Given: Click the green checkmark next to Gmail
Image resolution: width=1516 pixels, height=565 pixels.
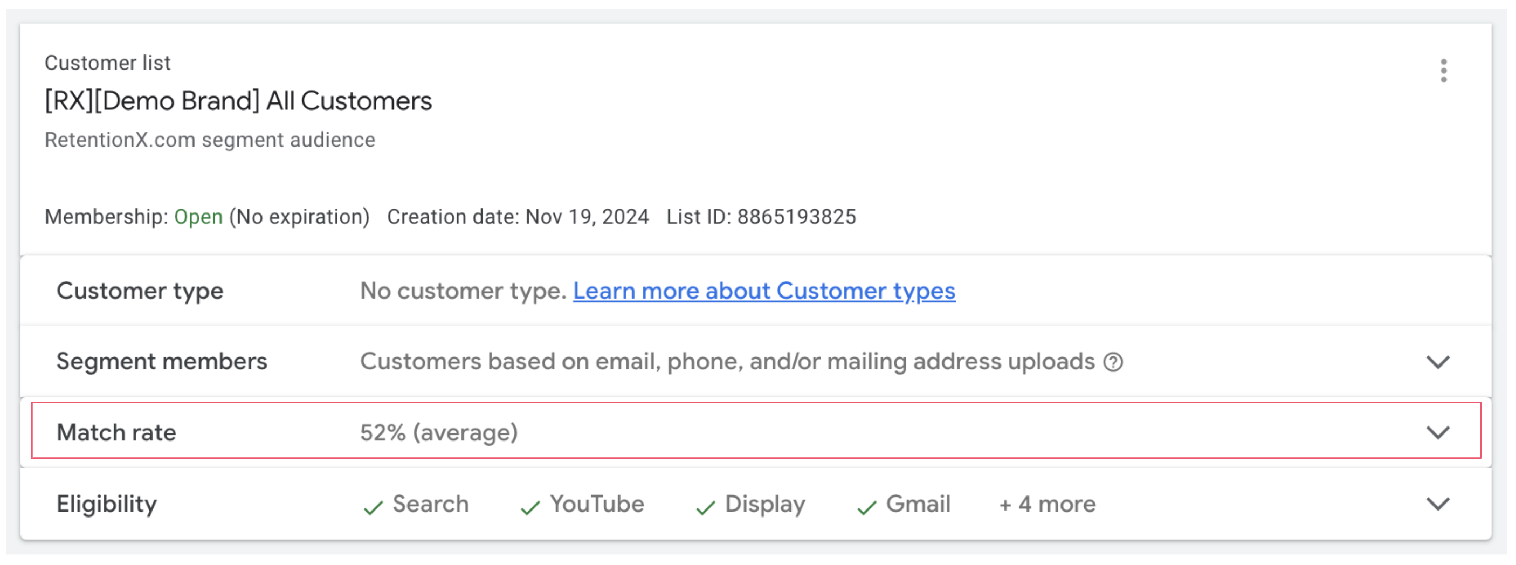Looking at the screenshot, I should click(x=866, y=507).
